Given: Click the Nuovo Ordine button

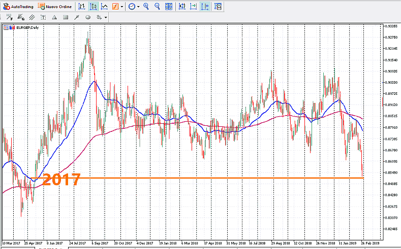Looking at the screenshot, I should [x=55, y=7].
